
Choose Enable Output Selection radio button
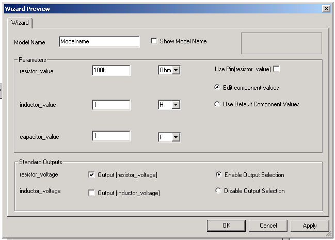click(x=219, y=175)
